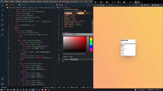The image size is (163, 91).
Task: Open the Extensions view
Action: [2, 25]
